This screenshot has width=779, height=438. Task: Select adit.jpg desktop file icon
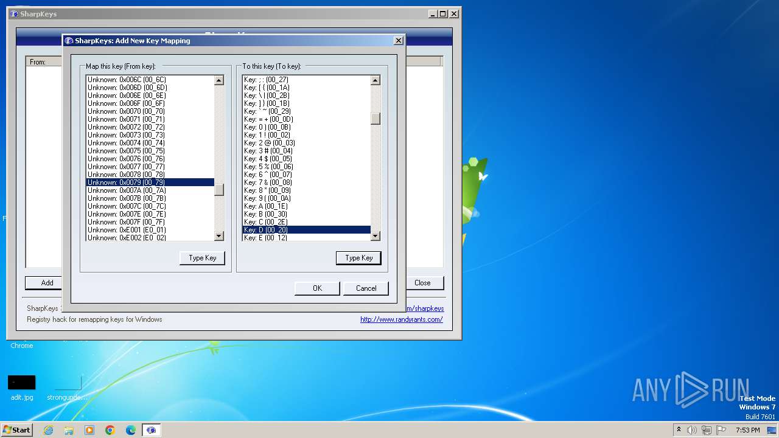click(x=22, y=388)
